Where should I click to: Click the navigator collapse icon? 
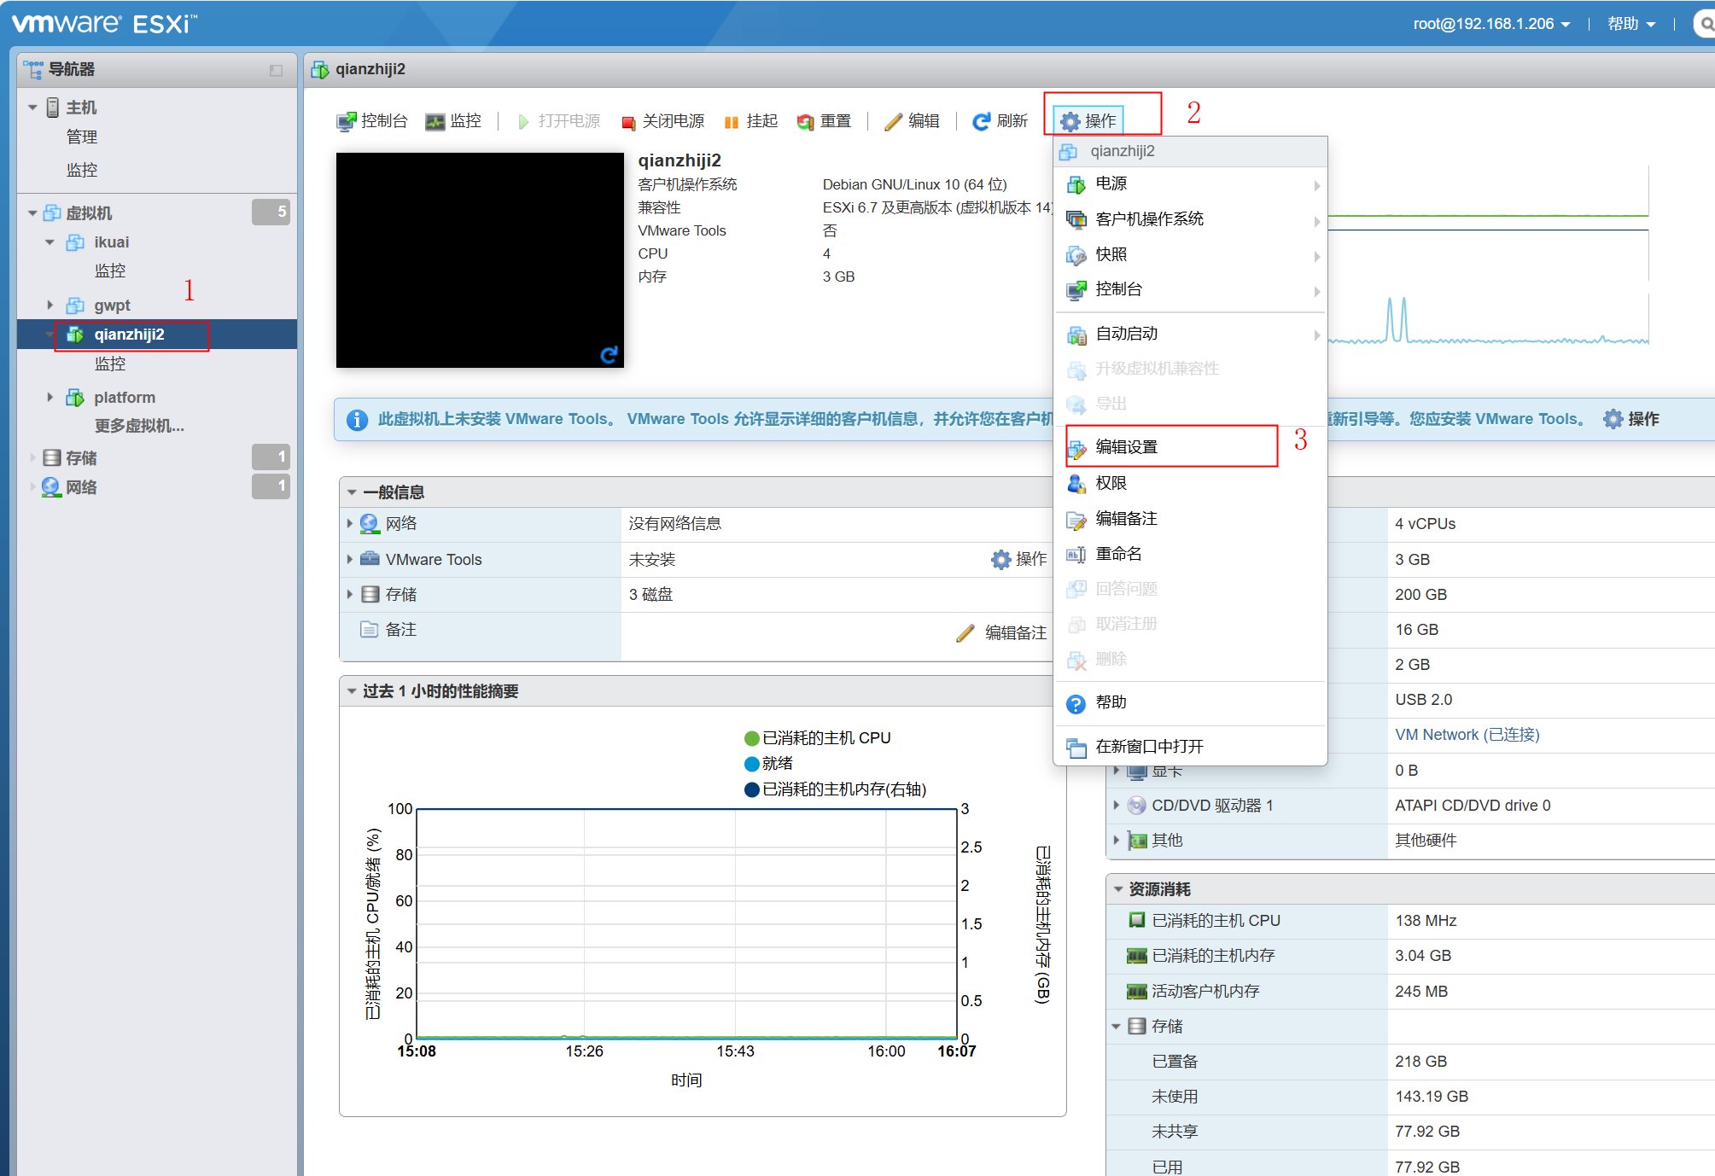tap(276, 70)
